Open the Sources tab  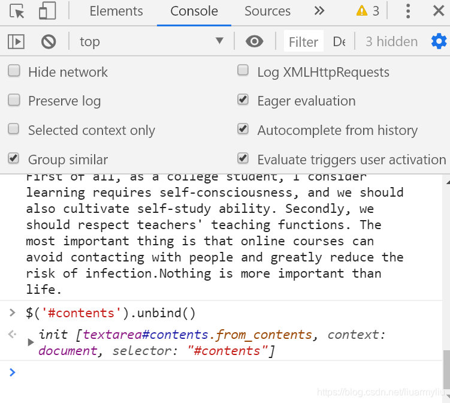tap(267, 11)
